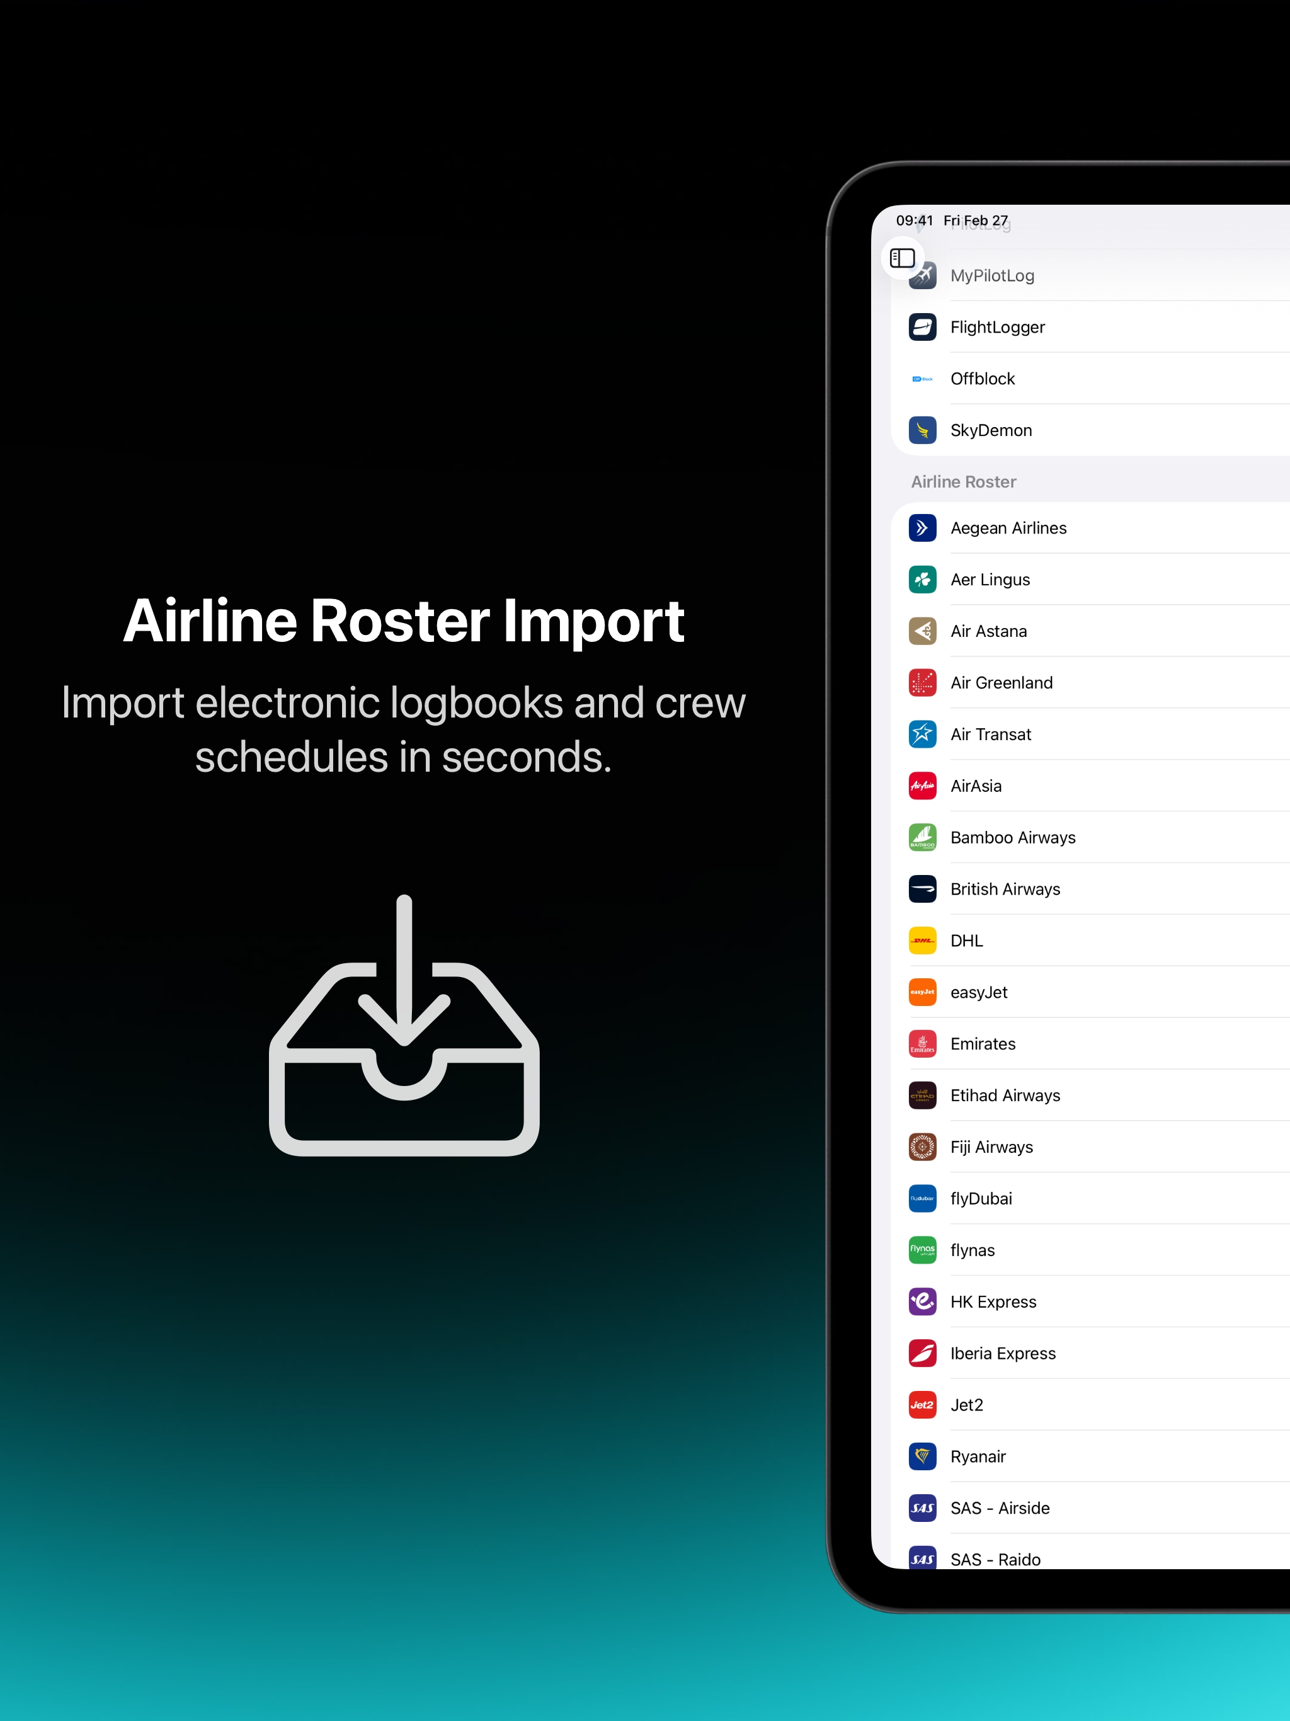This screenshot has width=1290, height=1721.
Task: Open the Jet2 roster
Action: [x=1091, y=1405]
